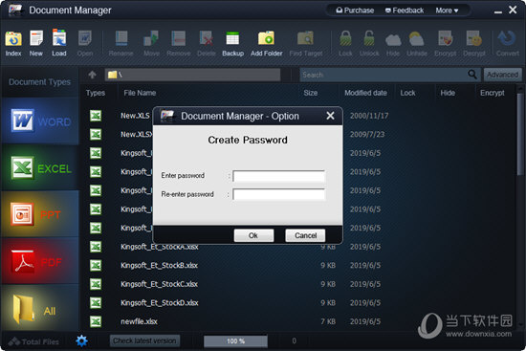
Task: Select file Kingsoft_Et_StockB.xlsx
Action: tap(159, 266)
